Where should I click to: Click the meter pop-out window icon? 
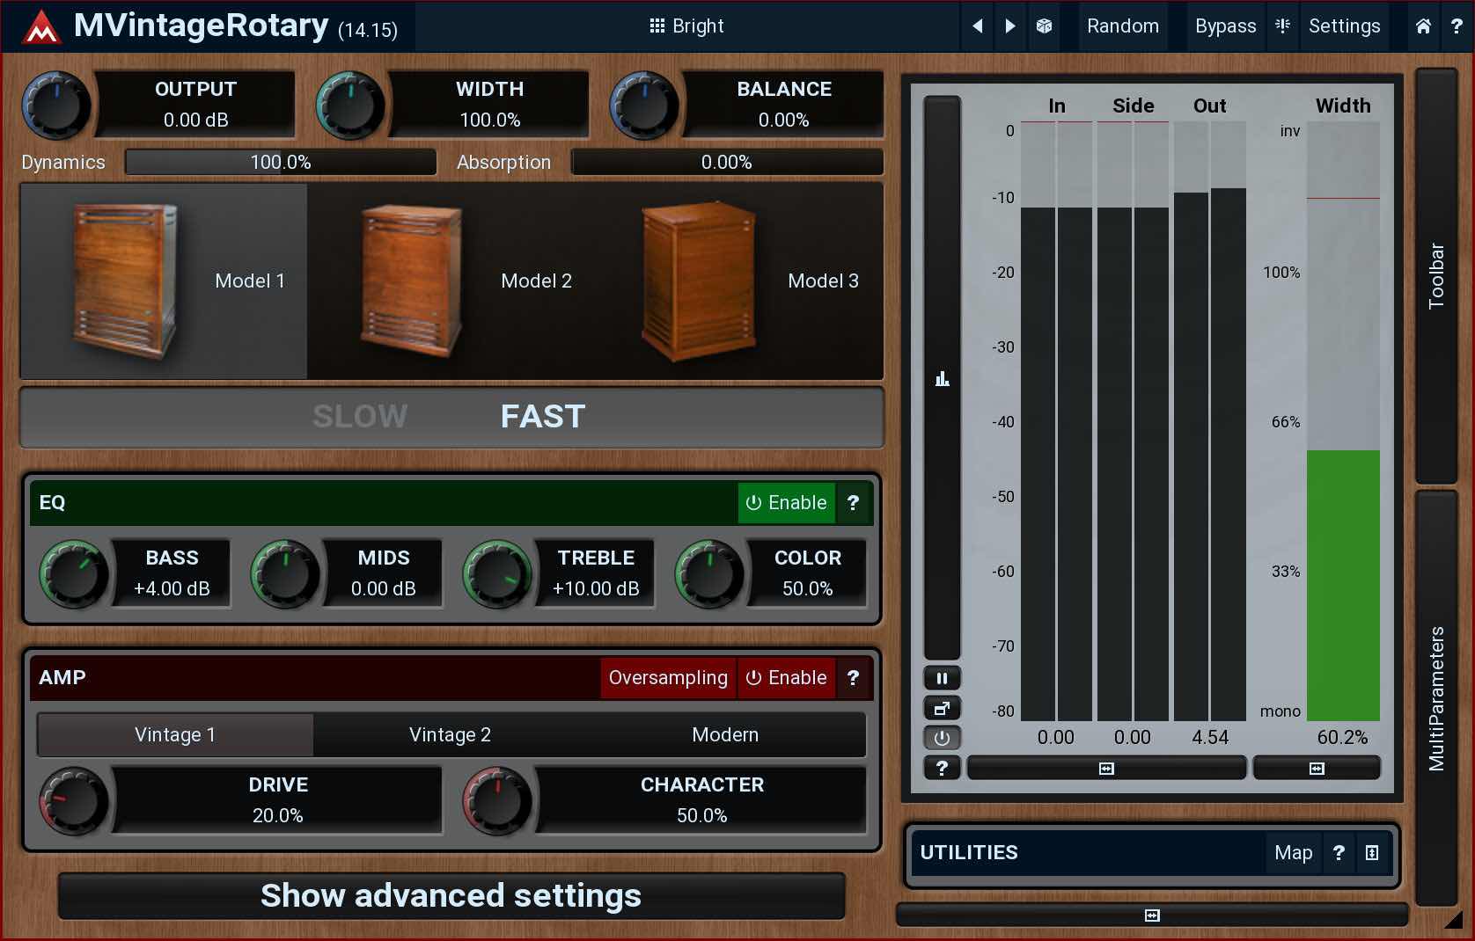pyautogui.click(x=942, y=708)
